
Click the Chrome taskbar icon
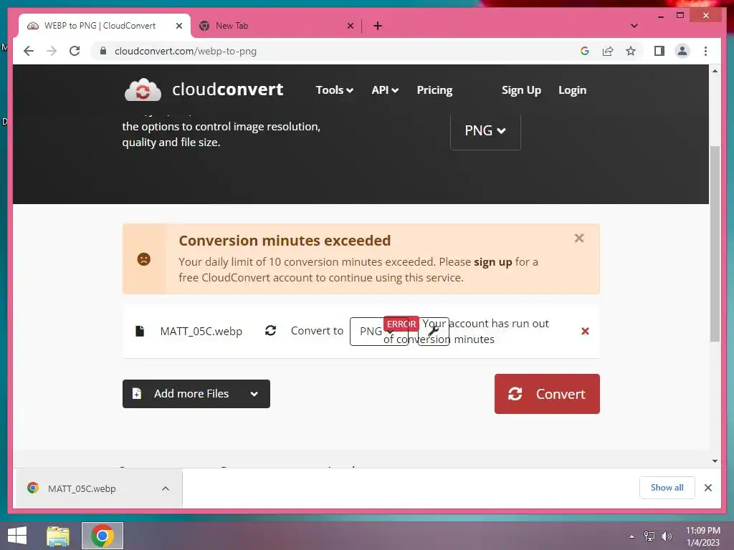[x=102, y=536]
